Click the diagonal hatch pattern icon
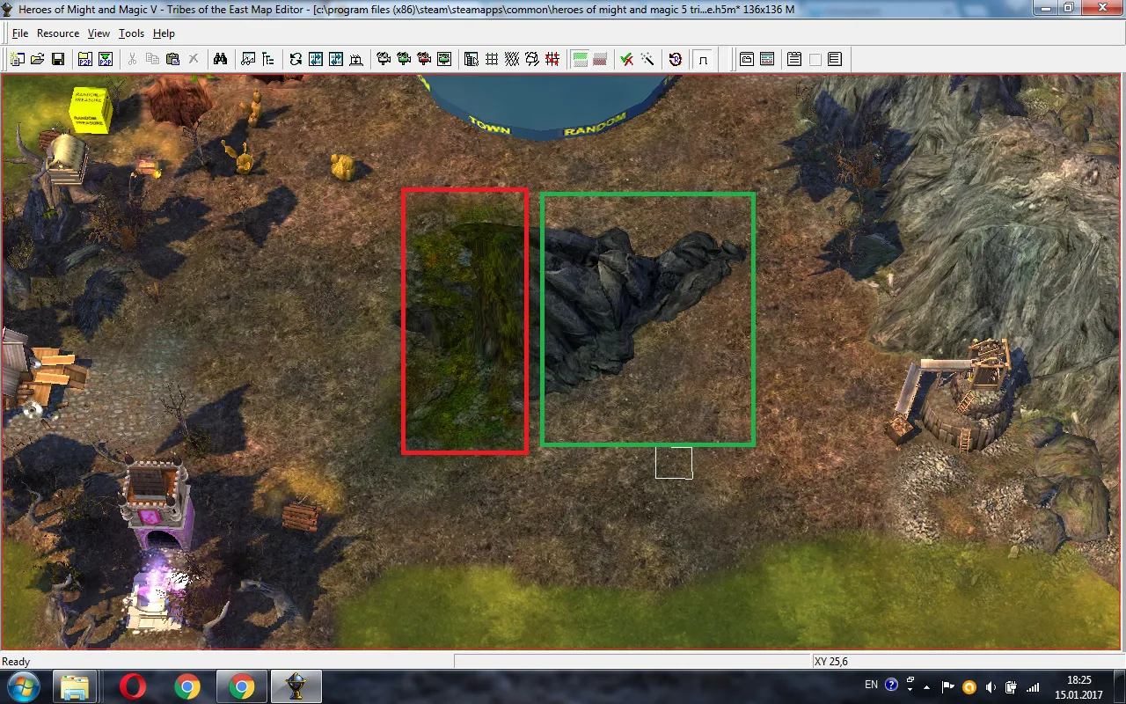This screenshot has width=1126, height=704. [512, 59]
